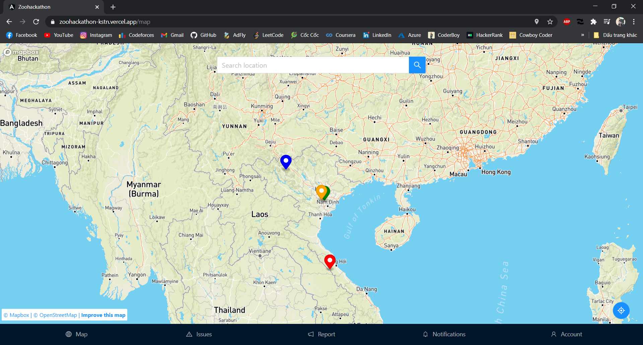Click the locate-me geolocation button

click(x=621, y=310)
